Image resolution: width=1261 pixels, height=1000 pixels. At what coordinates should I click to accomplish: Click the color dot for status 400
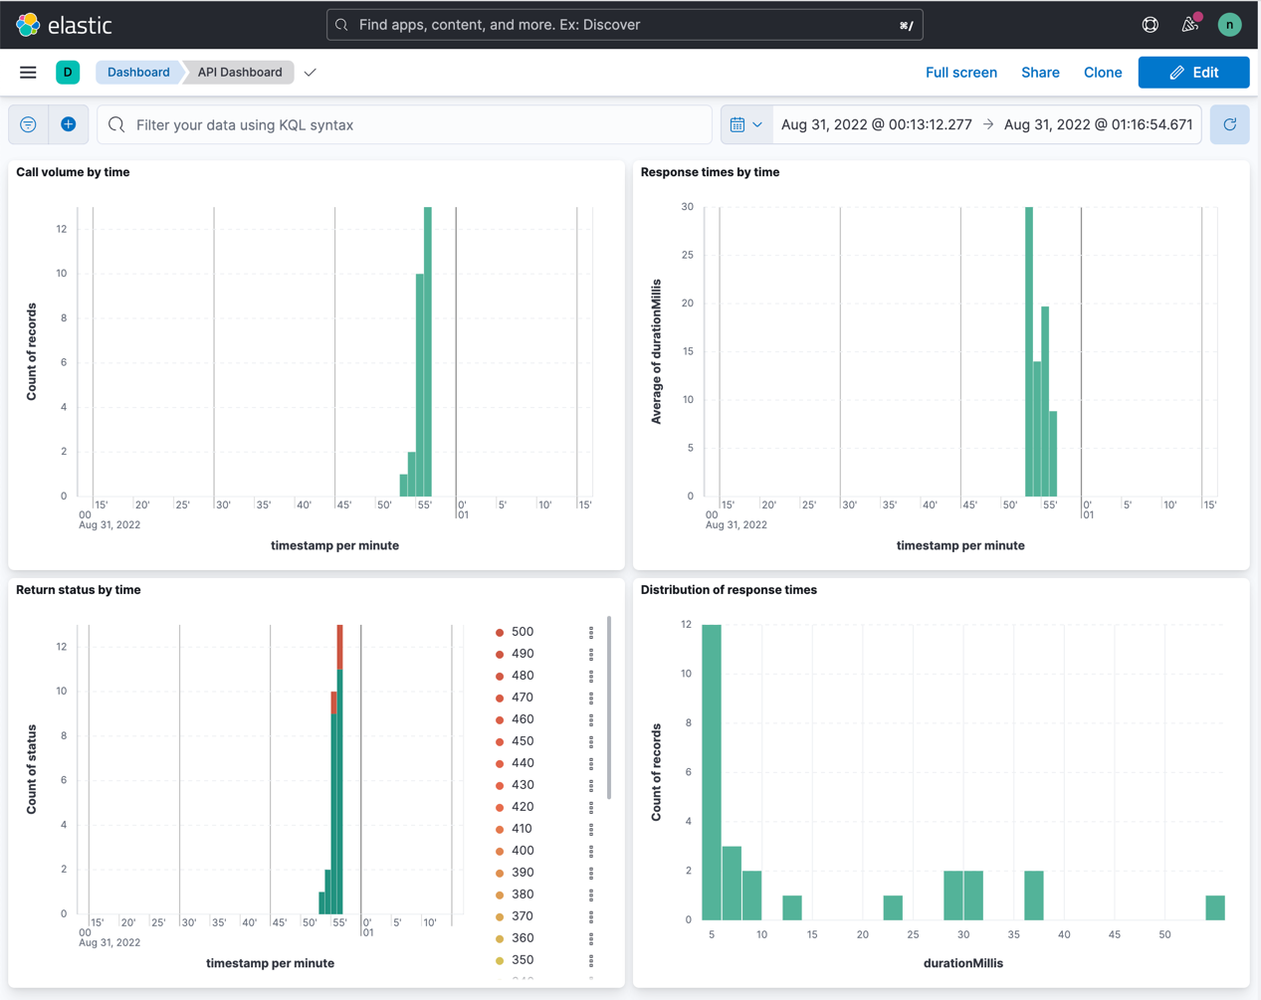point(500,851)
